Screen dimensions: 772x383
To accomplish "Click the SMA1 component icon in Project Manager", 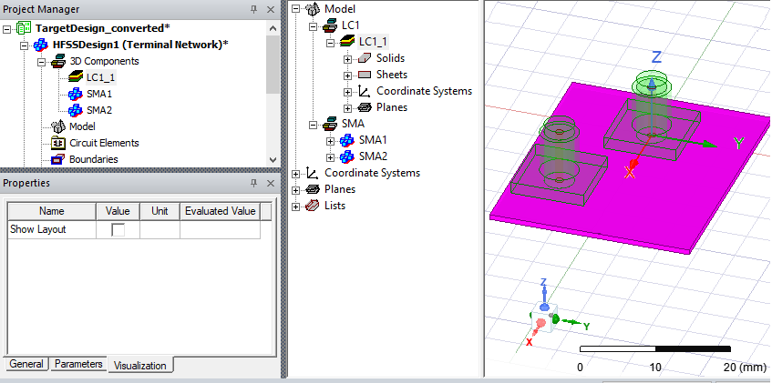I will 76,94.
